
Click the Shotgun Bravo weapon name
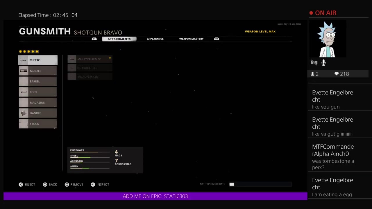[98, 33]
